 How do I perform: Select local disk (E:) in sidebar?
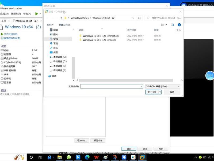click(58, 66)
